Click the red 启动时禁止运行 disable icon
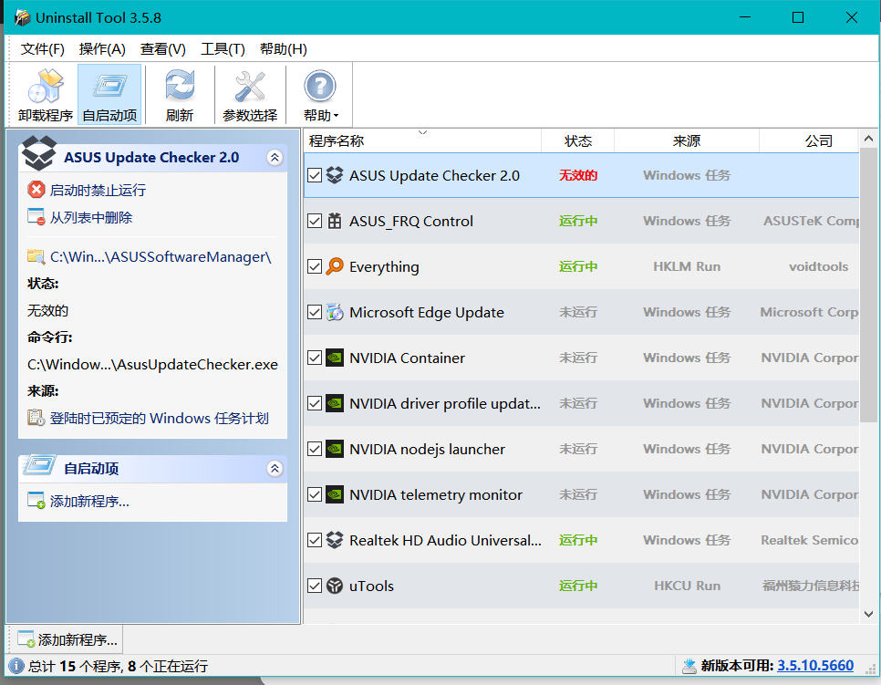 (36, 190)
